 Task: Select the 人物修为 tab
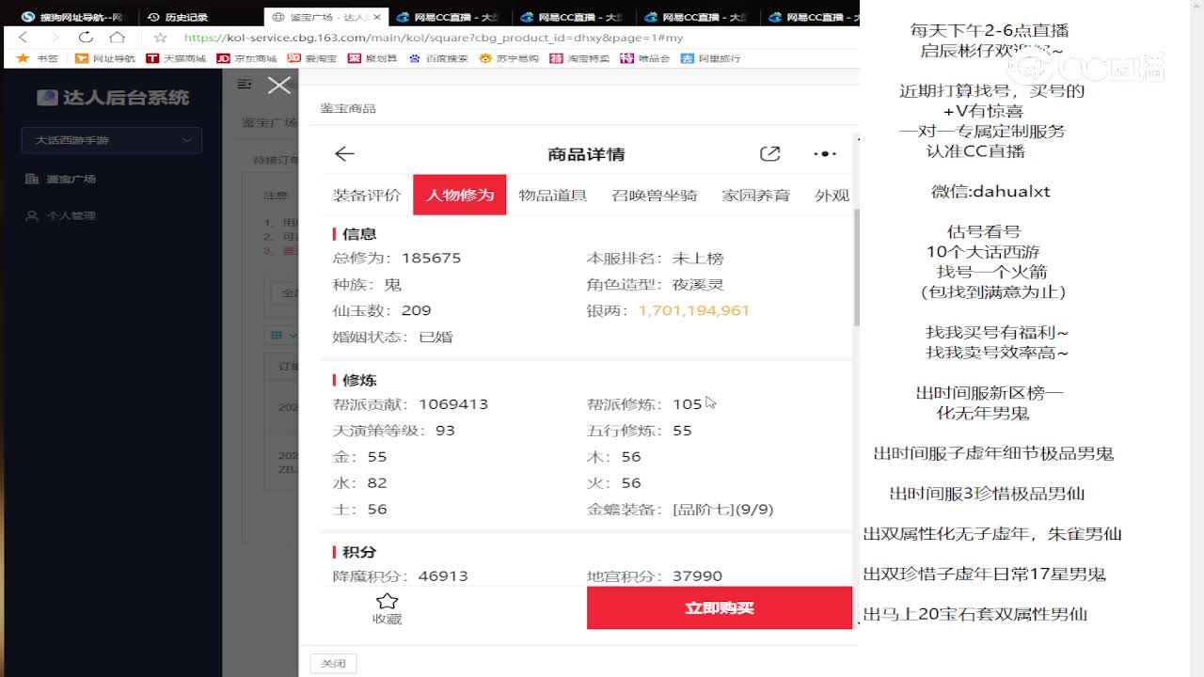point(460,195)
